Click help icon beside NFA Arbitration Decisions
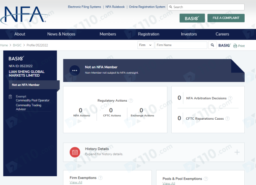 [230, 98]
